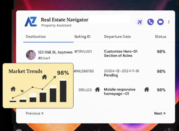179x131 pixels.
Task: Click house icon at left of Market Trends chart
Action: (x=13, y=89)
